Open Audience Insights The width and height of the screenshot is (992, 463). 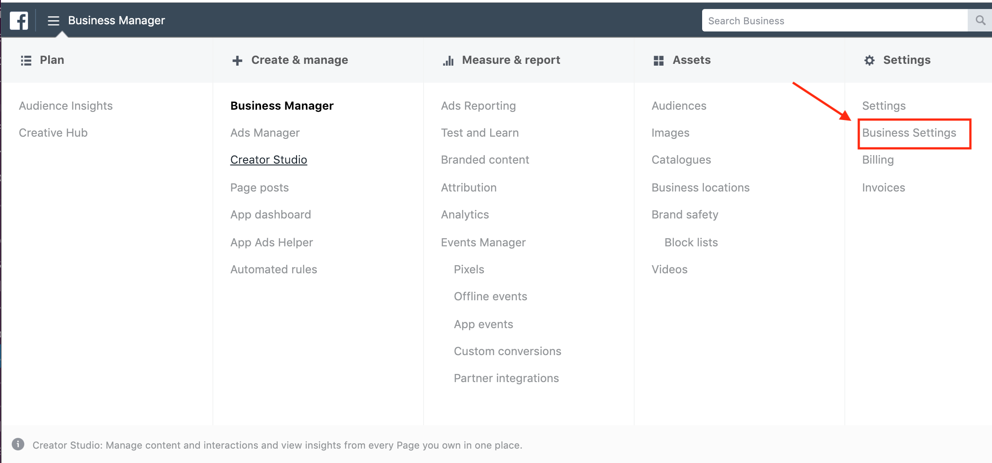[x=66, y=106]
